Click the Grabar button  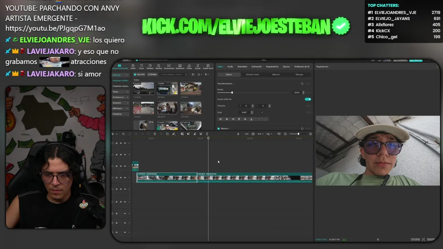(152, 74)
